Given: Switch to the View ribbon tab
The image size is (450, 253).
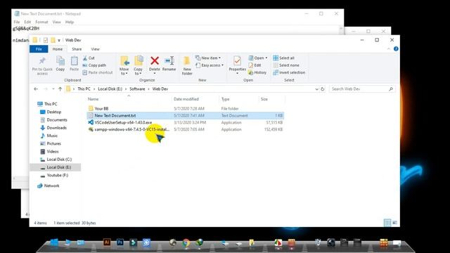Looking at the screenshot, I should click(x=96, y=49).
